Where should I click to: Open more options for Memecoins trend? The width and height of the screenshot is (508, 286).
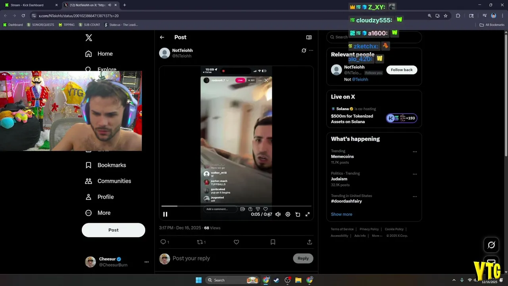click(415, 152)
